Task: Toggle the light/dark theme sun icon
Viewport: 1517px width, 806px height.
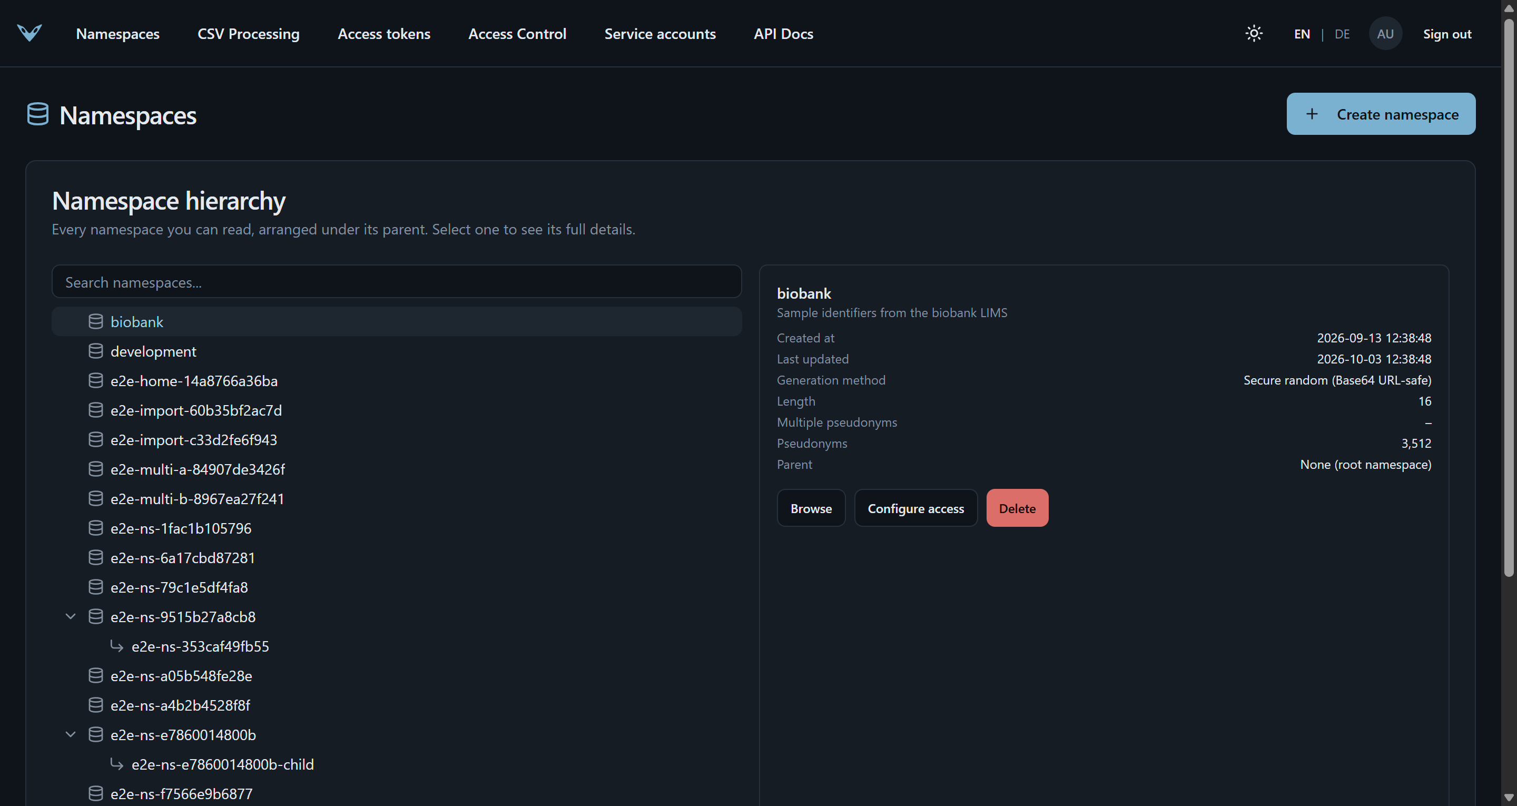Action: click(1254, 34)
